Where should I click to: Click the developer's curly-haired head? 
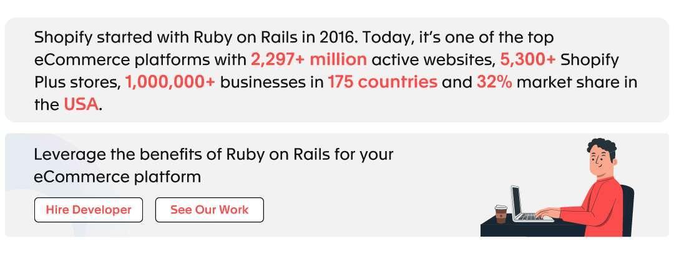[x=602, y=157]
